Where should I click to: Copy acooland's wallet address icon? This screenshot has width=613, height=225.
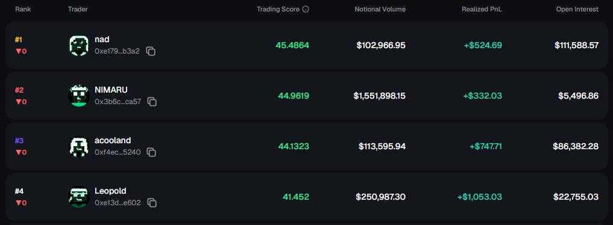click(x=151, y=152)
